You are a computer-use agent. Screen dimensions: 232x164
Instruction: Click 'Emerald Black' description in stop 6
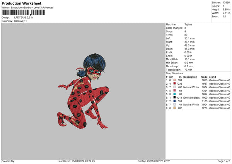click(x=191, y=97)
